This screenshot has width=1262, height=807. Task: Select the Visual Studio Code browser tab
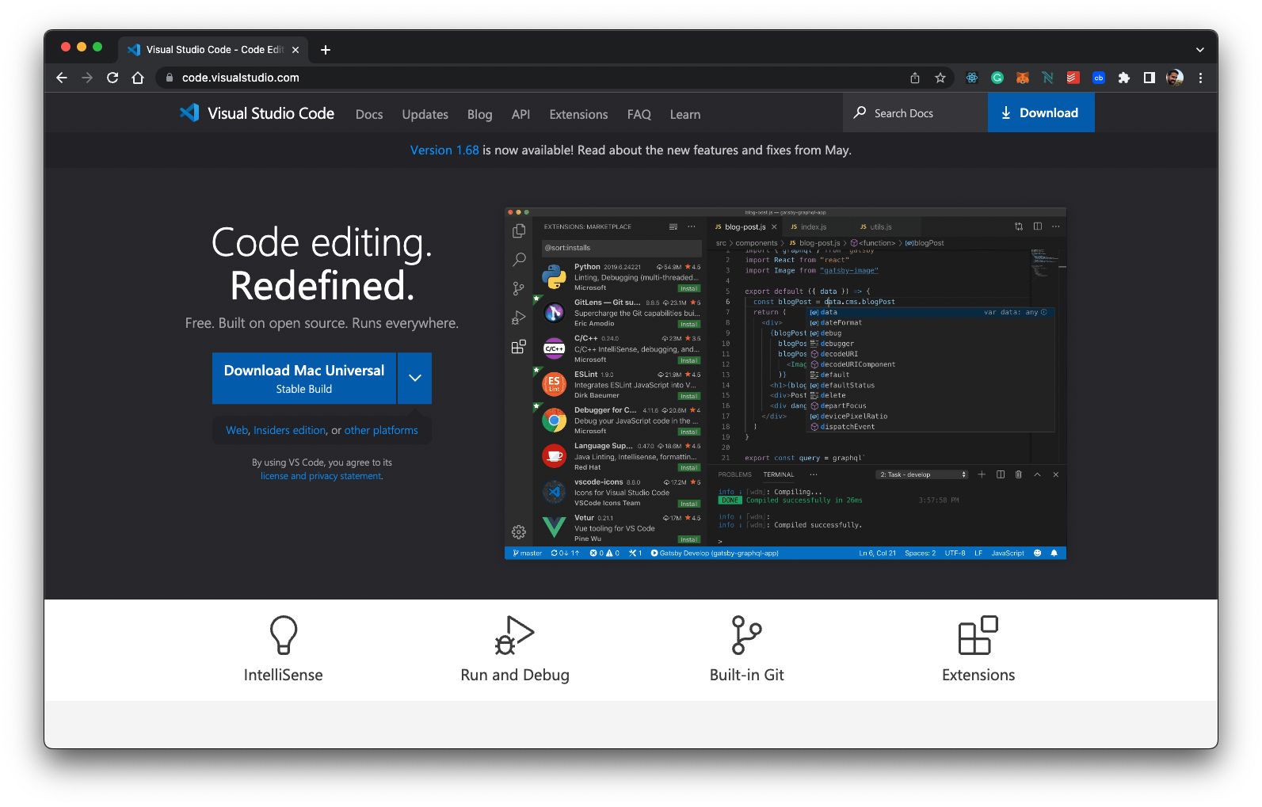click(x=213, y=50)
